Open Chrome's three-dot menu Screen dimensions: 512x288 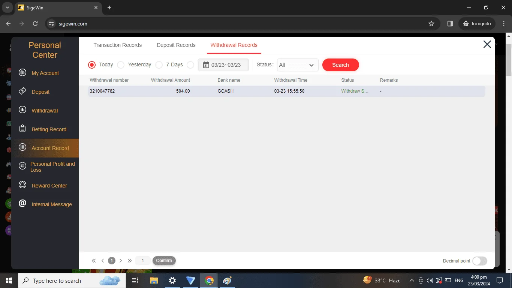click(503, 24)
